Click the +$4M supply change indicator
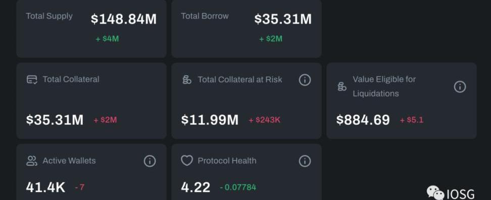 tap(107, 39)
